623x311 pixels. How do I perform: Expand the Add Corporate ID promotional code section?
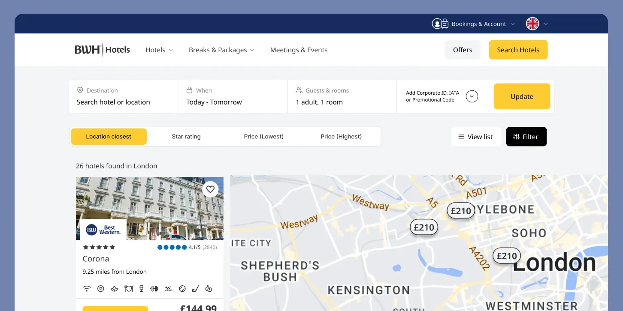(472, 96)
